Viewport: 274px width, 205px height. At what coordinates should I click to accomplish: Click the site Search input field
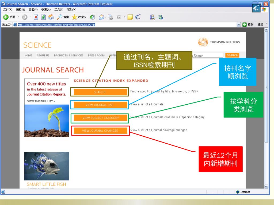tap(208, 56)
